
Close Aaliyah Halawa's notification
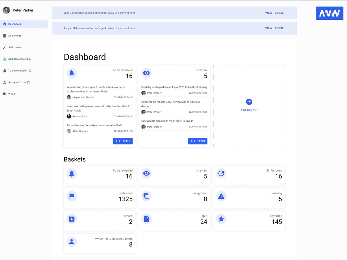tap(279, 28)
